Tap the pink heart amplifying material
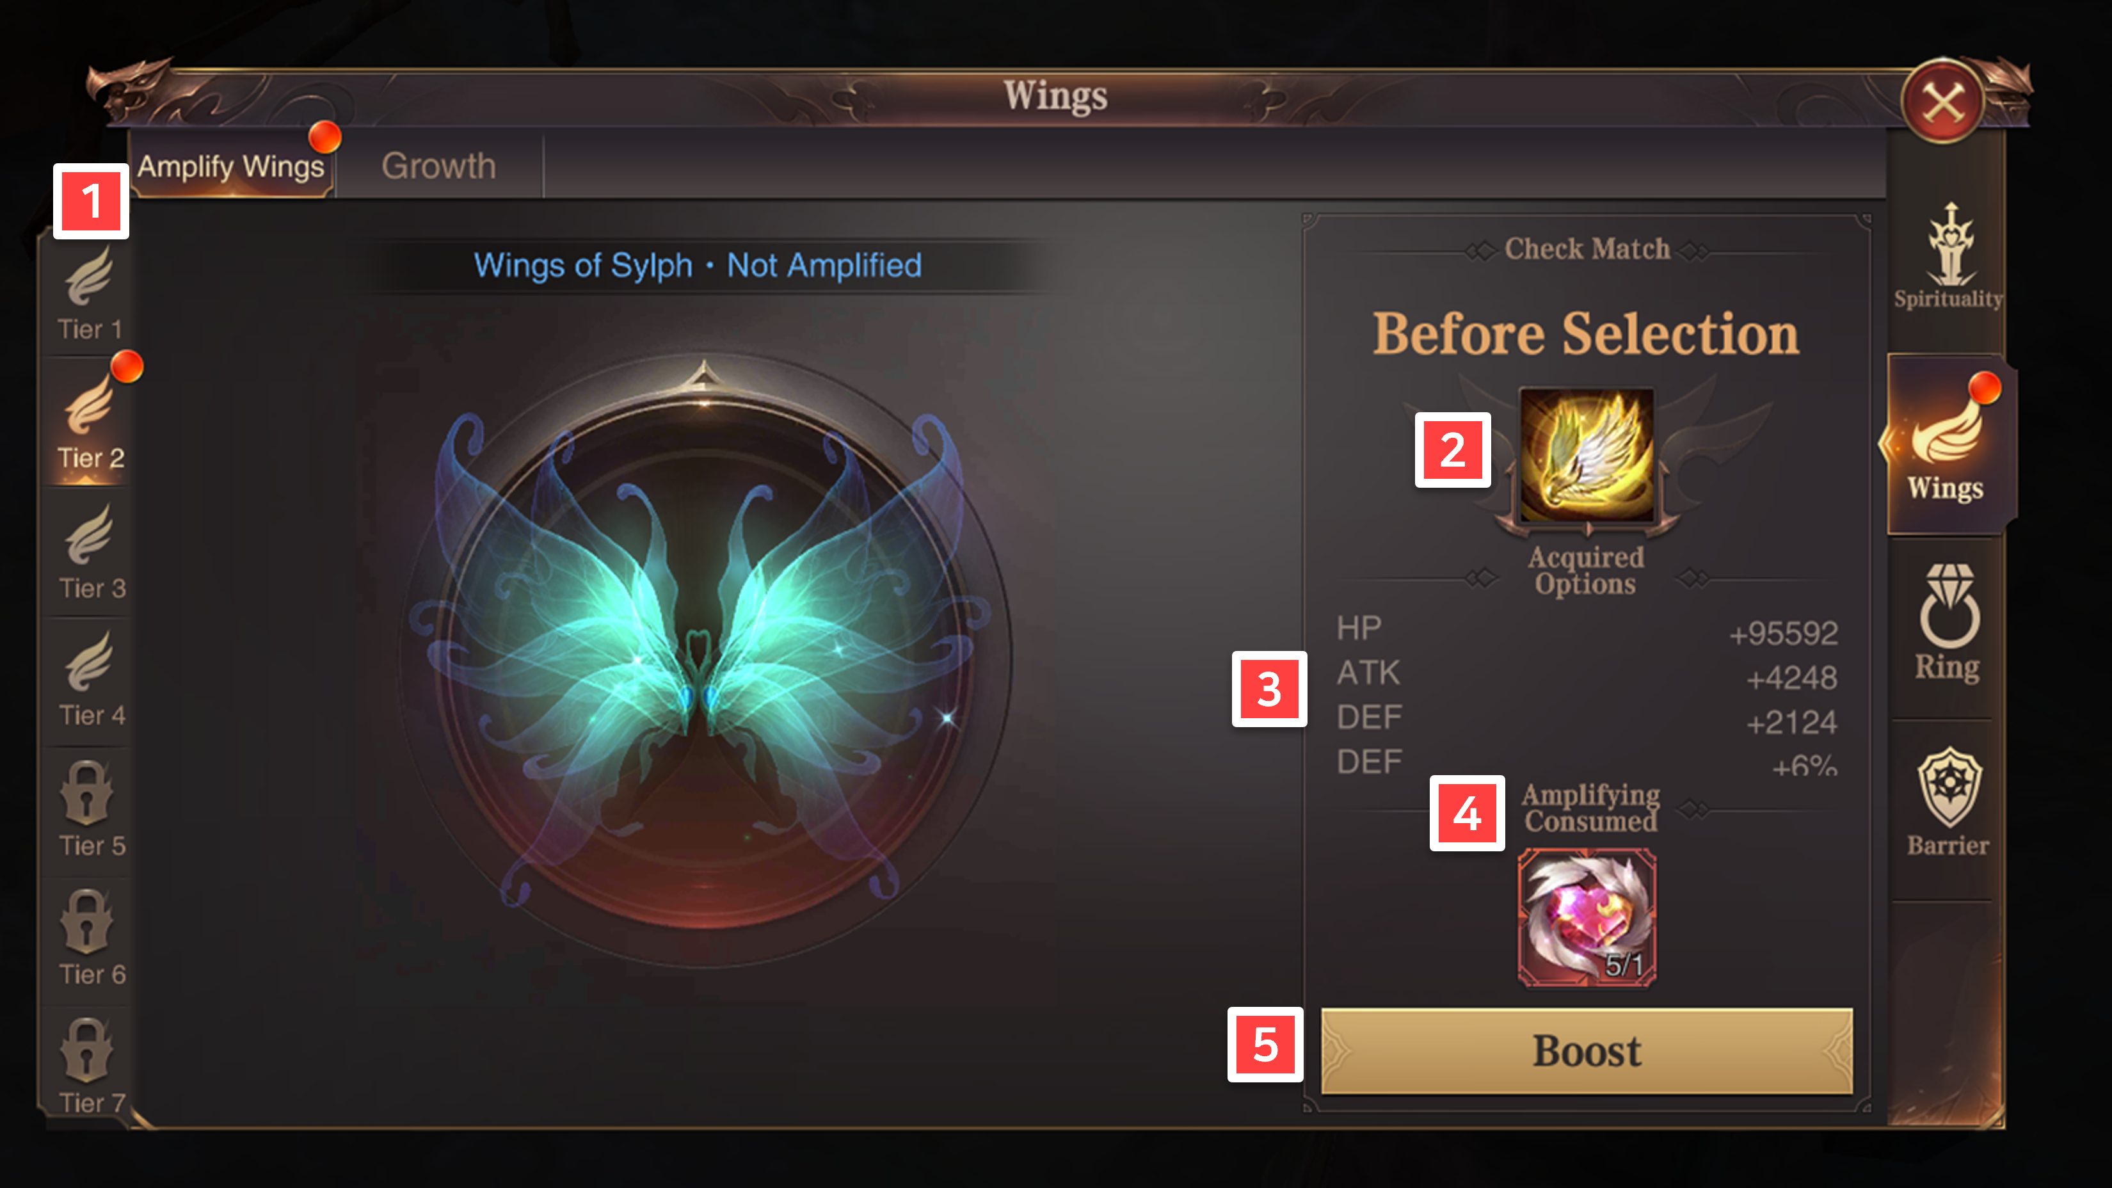Viewport: 2112px width, 1188px height. coord(1587,917)
